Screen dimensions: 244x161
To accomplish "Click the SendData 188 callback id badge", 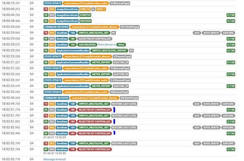I will (72, 104).
